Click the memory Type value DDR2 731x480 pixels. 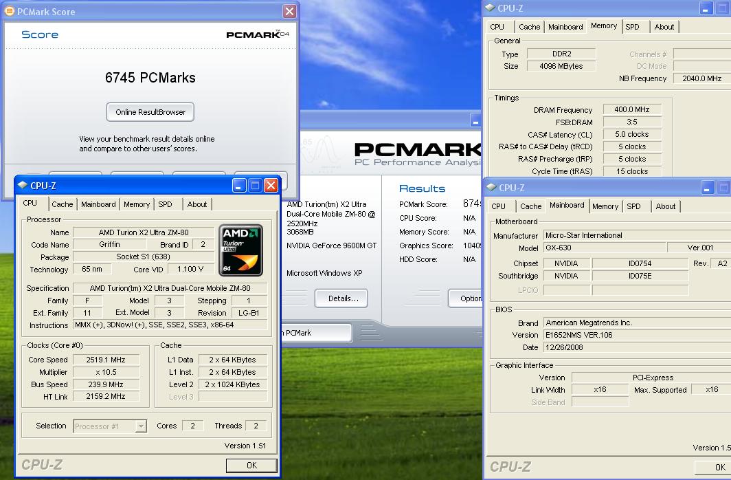coord(561,54)
